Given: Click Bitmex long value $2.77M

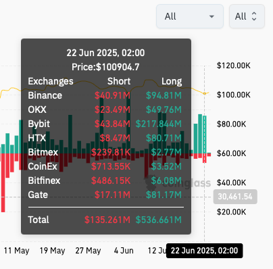Looking at the screenshot, I should (x=166, y=152).
